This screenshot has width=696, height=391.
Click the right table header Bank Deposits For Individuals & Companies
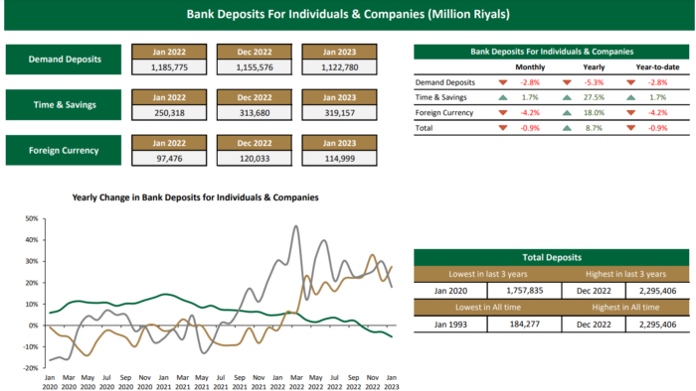(551, 52)
